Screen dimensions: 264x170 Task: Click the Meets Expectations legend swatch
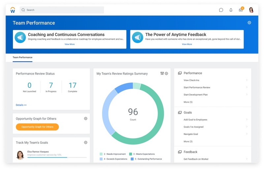pos(131,154)
